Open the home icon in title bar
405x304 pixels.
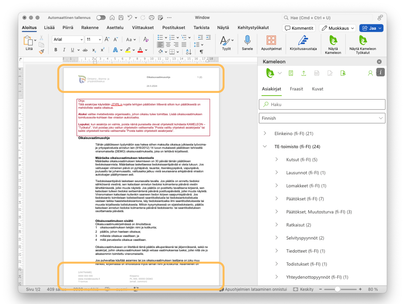(112, 18)
